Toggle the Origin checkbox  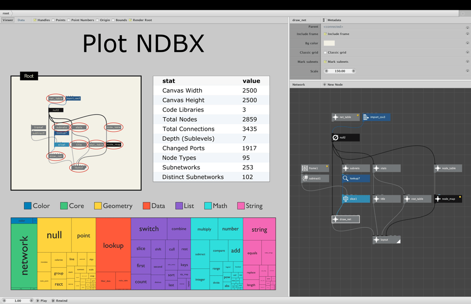click(x=97, y=20)
